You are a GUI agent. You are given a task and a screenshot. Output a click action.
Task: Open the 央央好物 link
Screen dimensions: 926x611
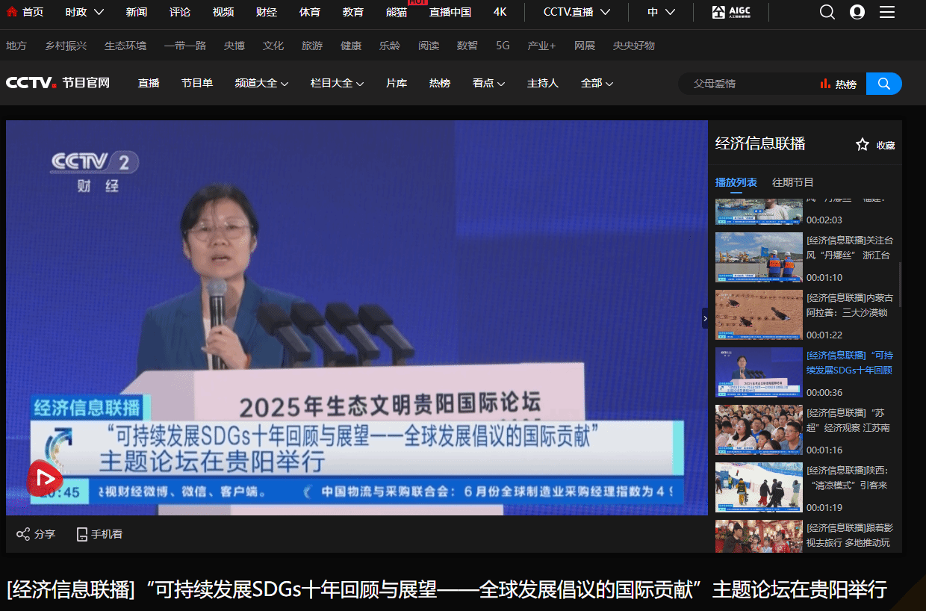click(x=634, y=46)
